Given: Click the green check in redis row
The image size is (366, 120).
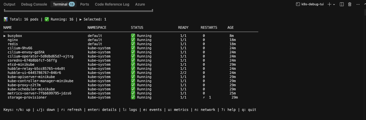Looking at the screenshot, I should point(133,44).
